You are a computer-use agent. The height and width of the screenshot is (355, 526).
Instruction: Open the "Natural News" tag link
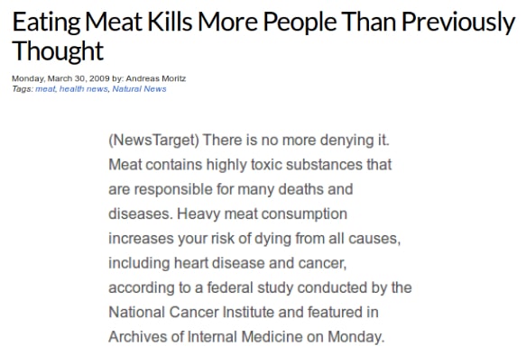point(139,88)
